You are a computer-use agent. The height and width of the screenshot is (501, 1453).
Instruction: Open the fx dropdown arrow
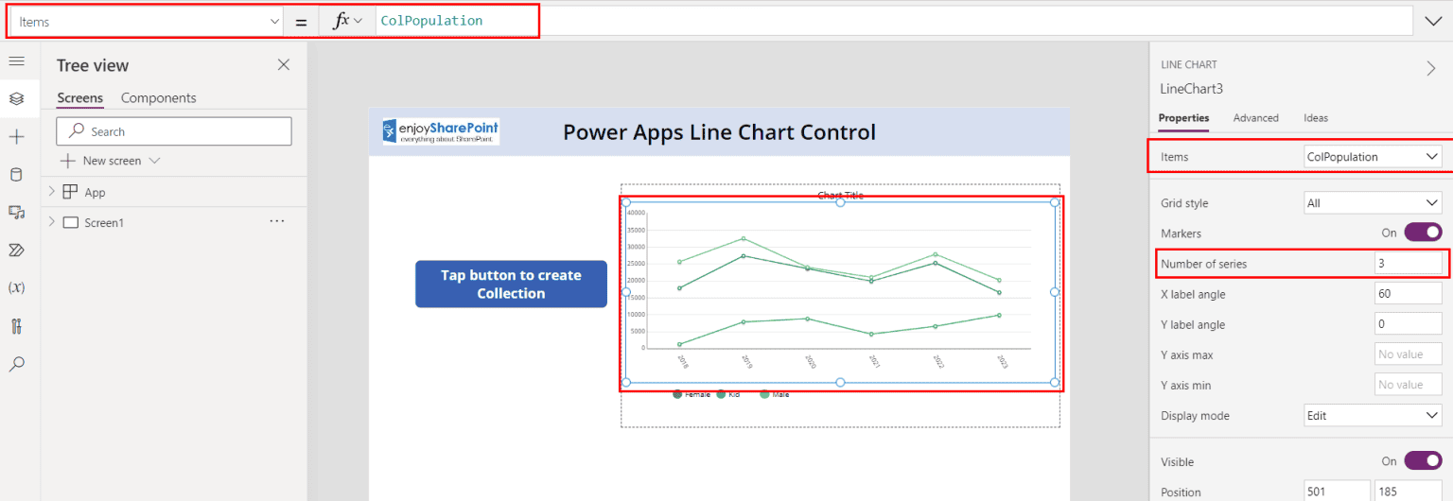click(359, 21)
